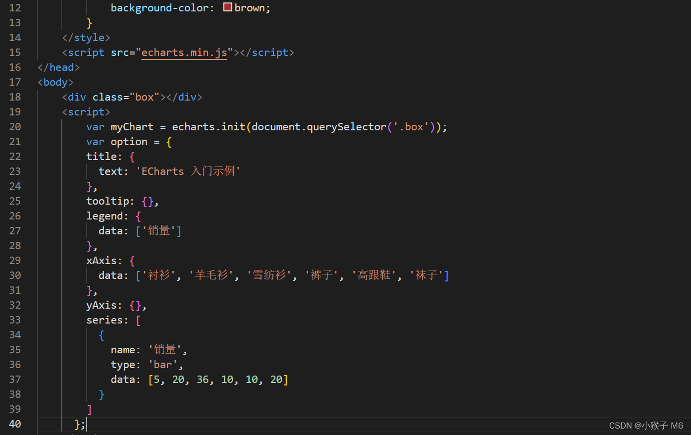
Task: Place cursor on 'querySelector' method
Action: [347, 127]
